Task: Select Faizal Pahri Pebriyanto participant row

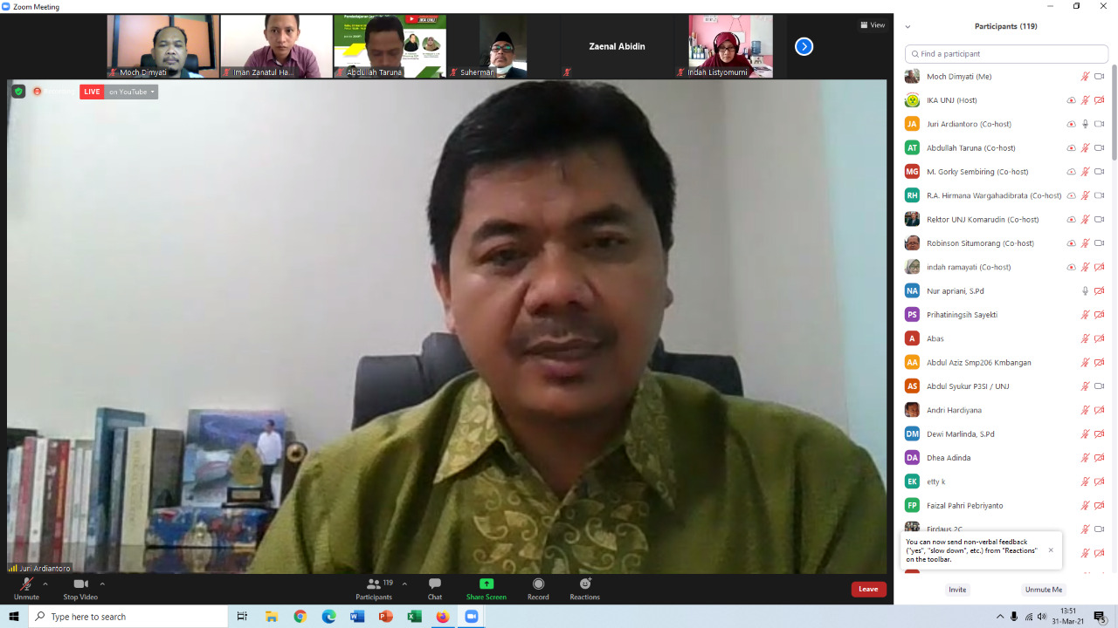Action: [1004, 505]
